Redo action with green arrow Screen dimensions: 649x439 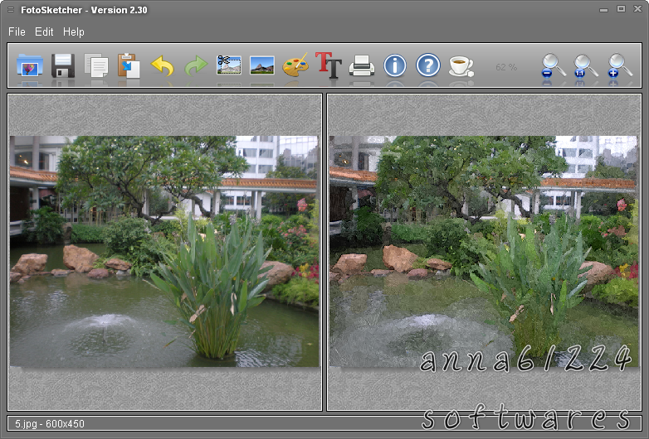[195, 65]
